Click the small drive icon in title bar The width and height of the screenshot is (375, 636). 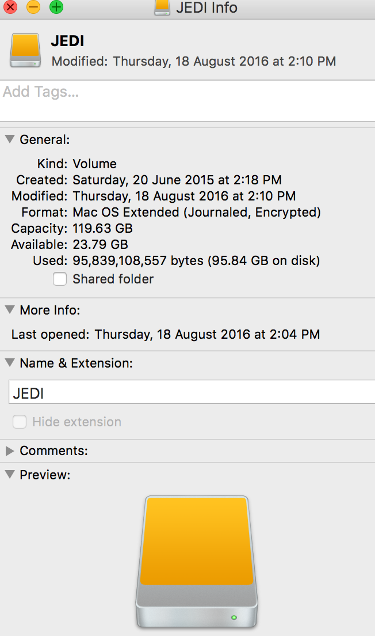pyautogui.click(x=162, y=7)
